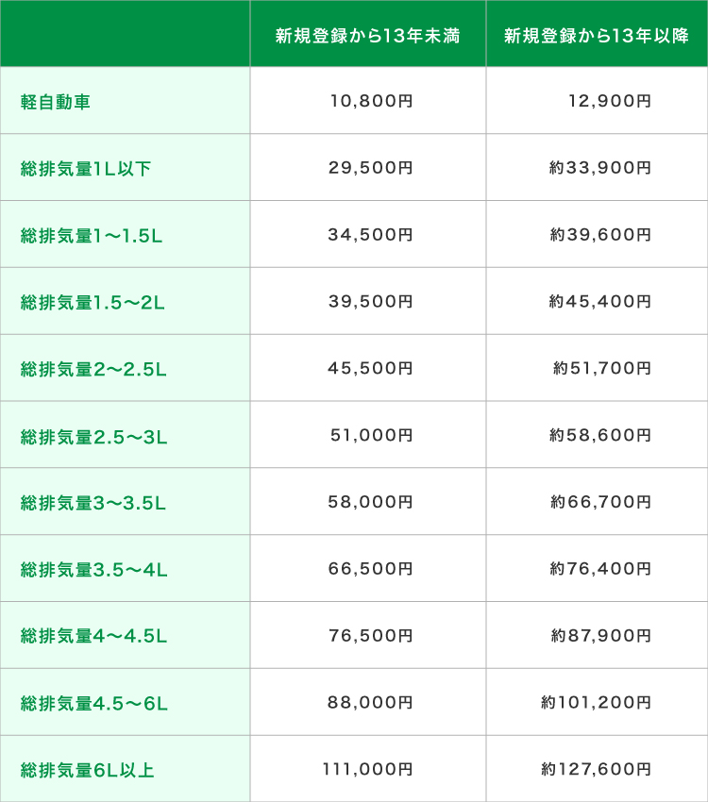The image size is (708, 802).
Task: Click the 12,900円 cell
Action: (x=610, y=101)
